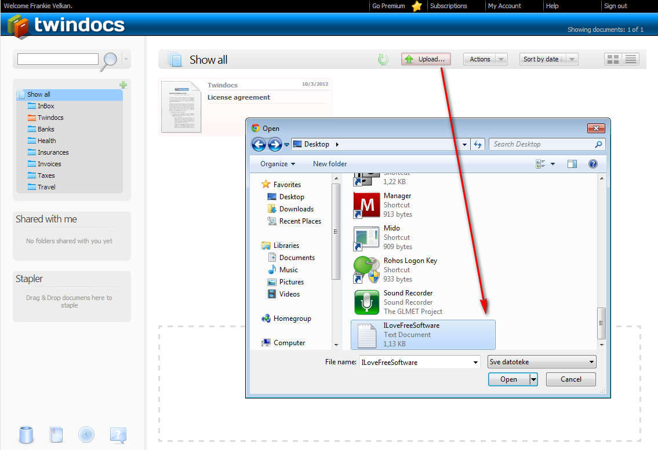Click Sign out in the top bar
The width and height of the screenshot is (658, 450).
coord(616,6)
